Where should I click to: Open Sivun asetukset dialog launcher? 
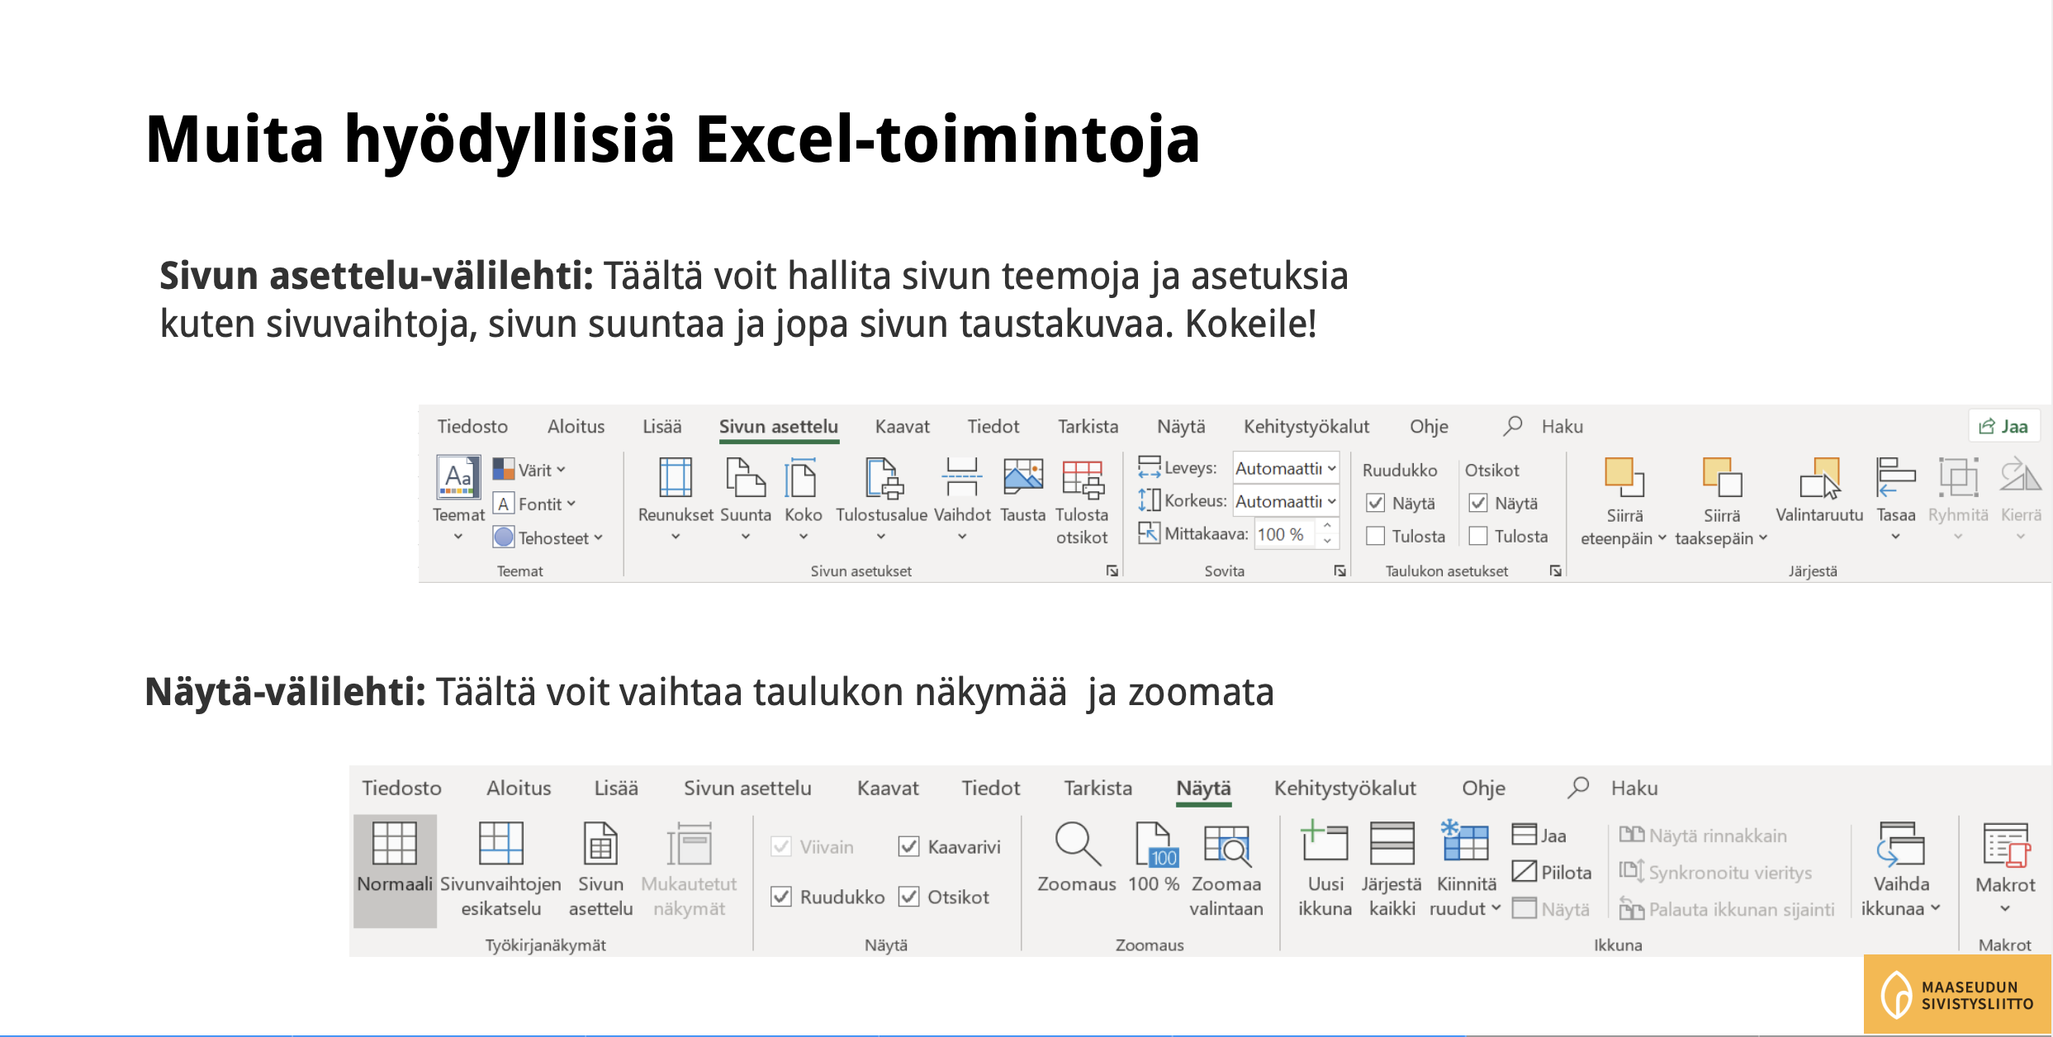[1112, 571]
